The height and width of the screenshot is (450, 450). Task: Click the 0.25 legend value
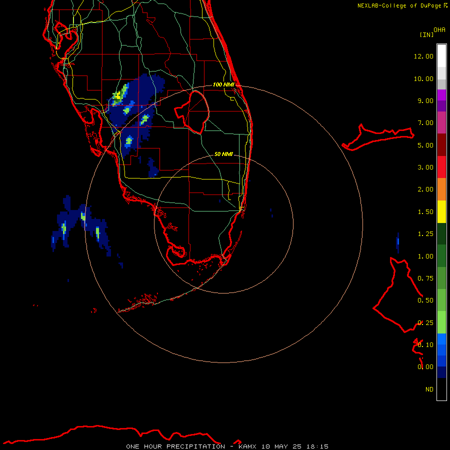coord(425,323)
